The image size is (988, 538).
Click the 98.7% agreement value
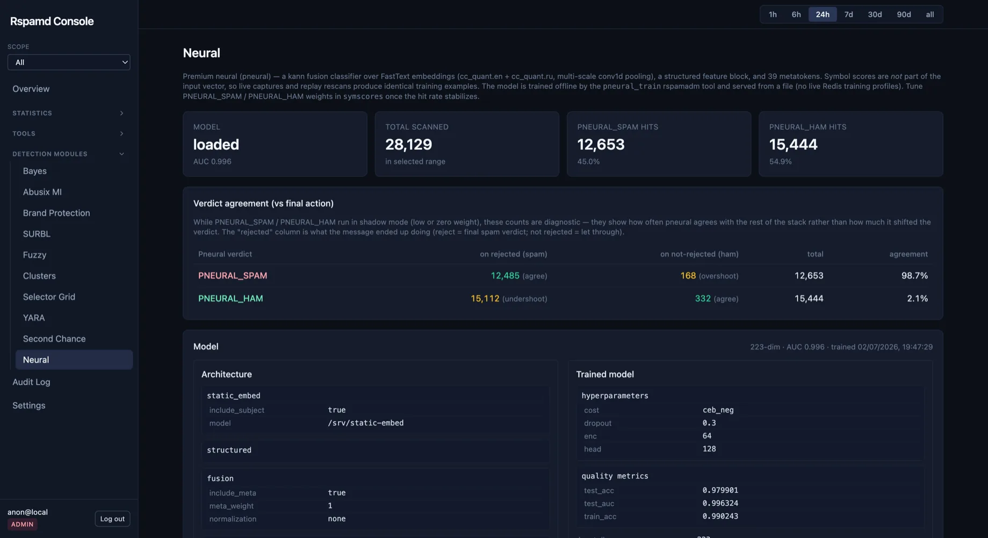pyautogui.click(x=914, y=276)
